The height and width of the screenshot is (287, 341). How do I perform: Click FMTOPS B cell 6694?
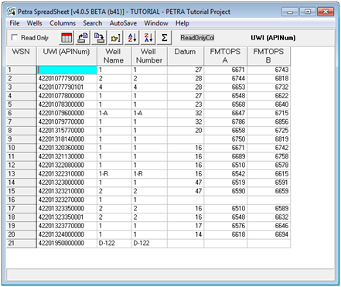pos(269,234)
